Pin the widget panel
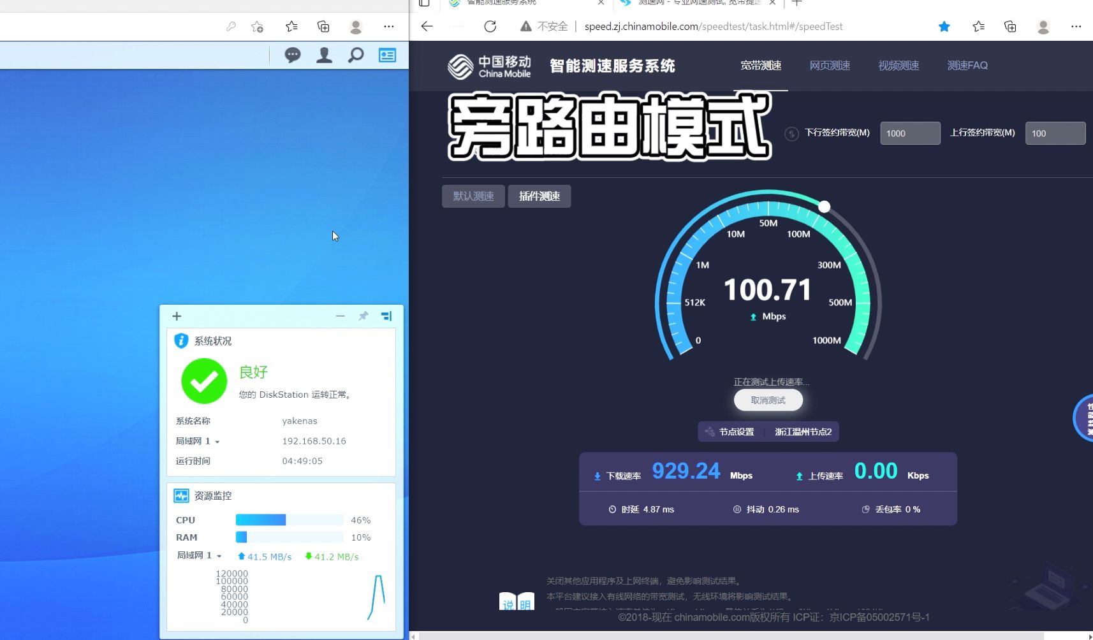Viewport: 1093px width, 640px height. click(x=363, y=316)
